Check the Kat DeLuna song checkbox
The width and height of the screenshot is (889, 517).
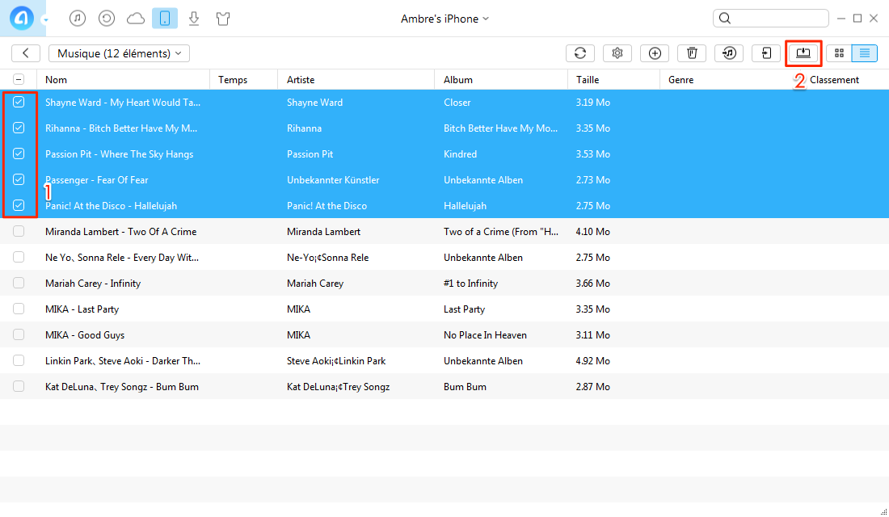tap(19, 387)
